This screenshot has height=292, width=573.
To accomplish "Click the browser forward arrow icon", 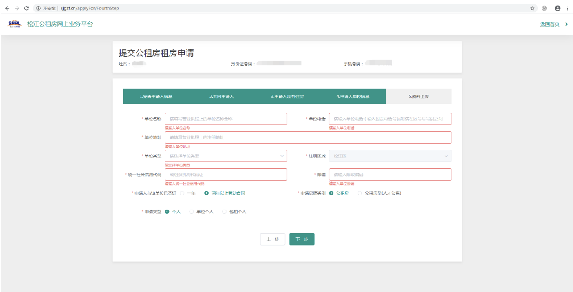I will pyautogui.click(x=17, y=8).
